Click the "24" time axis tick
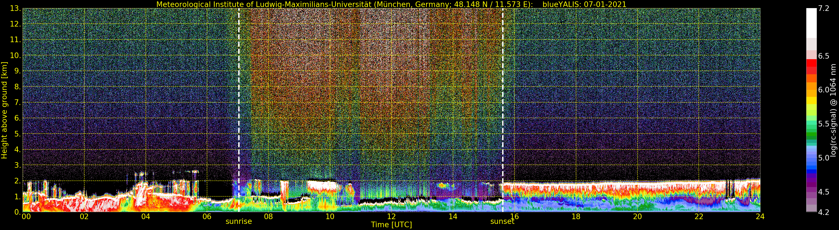Image resolution: width=839 pixels, height=230 pixels. point(760,217)
